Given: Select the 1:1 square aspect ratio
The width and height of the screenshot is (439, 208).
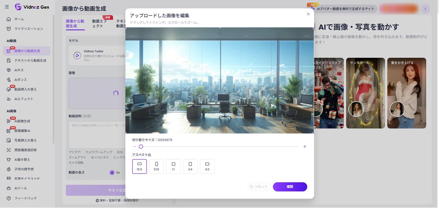Looking at the screenshot, I should (x=173, y=166).
